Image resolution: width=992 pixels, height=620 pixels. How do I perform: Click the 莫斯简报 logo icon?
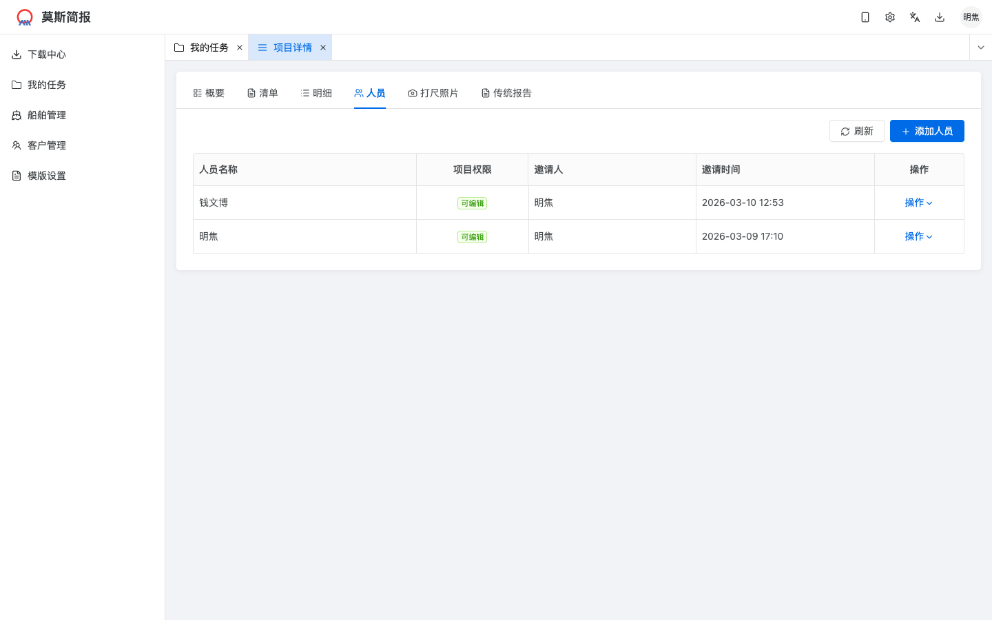tap(25, 17)
